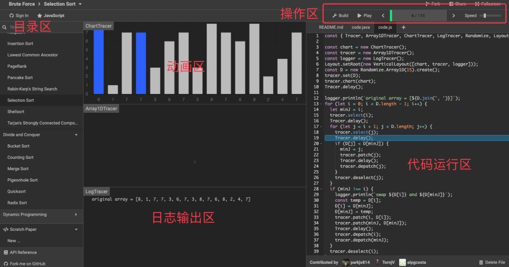This screenshot has height=267, width=509.
Task: Create New scratch paper entry
Action: click(x=41, y=241)
